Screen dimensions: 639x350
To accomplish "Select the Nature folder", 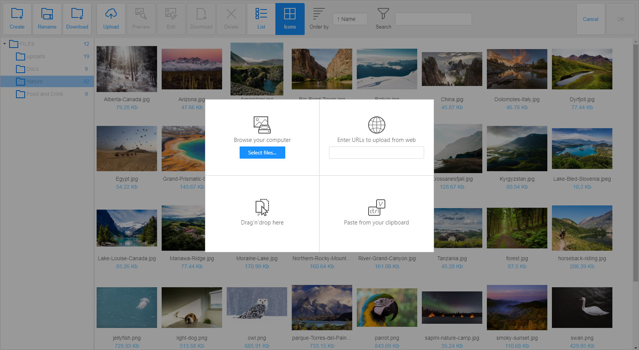I will tap(47, 81).
